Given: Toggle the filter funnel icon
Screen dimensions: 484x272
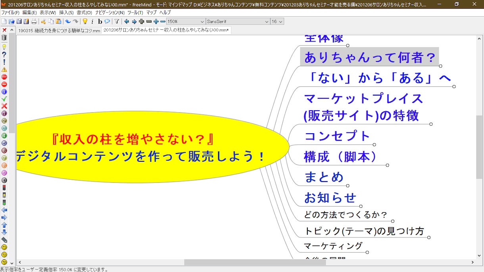Looking at the screenshot, I should (117, 21).
